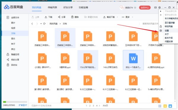Click 我的网盘 in the breadcrumb
The height and width of the screenshot is (110, 178).
53,24
